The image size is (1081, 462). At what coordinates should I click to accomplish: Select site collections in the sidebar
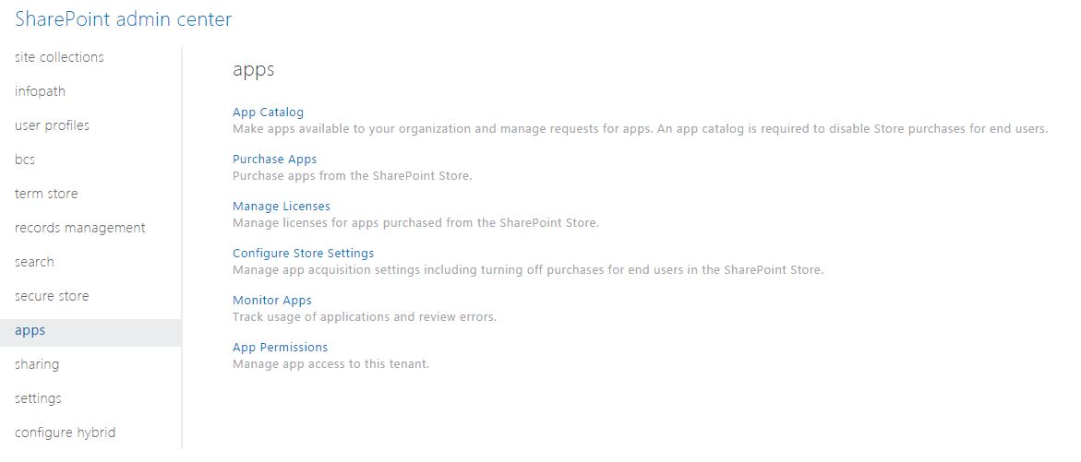tap(59, 57)
